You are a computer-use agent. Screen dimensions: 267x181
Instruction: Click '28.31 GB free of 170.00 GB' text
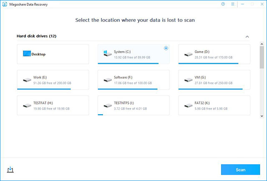click(214, 57)
